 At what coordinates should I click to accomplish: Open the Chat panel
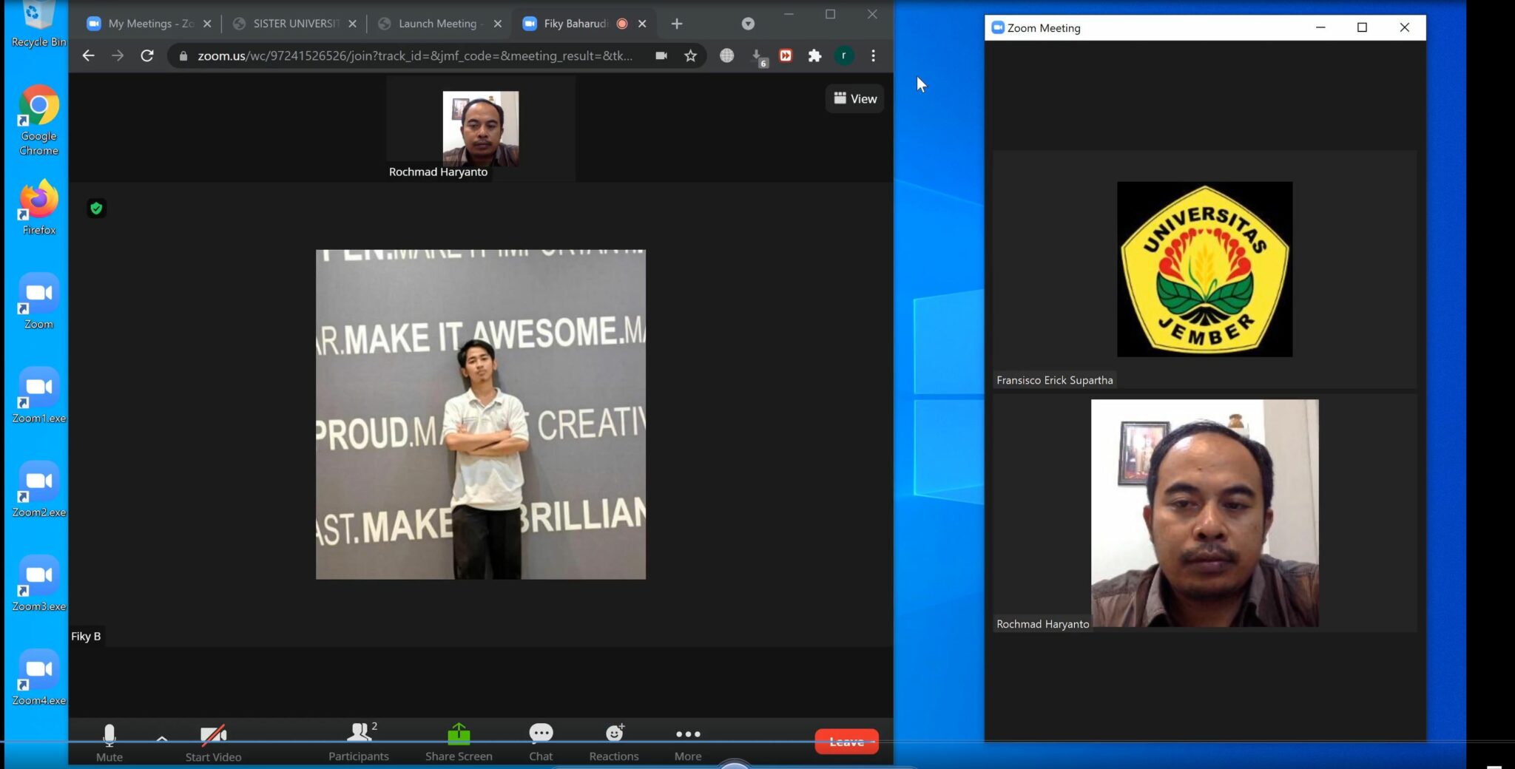pos(541,742)
